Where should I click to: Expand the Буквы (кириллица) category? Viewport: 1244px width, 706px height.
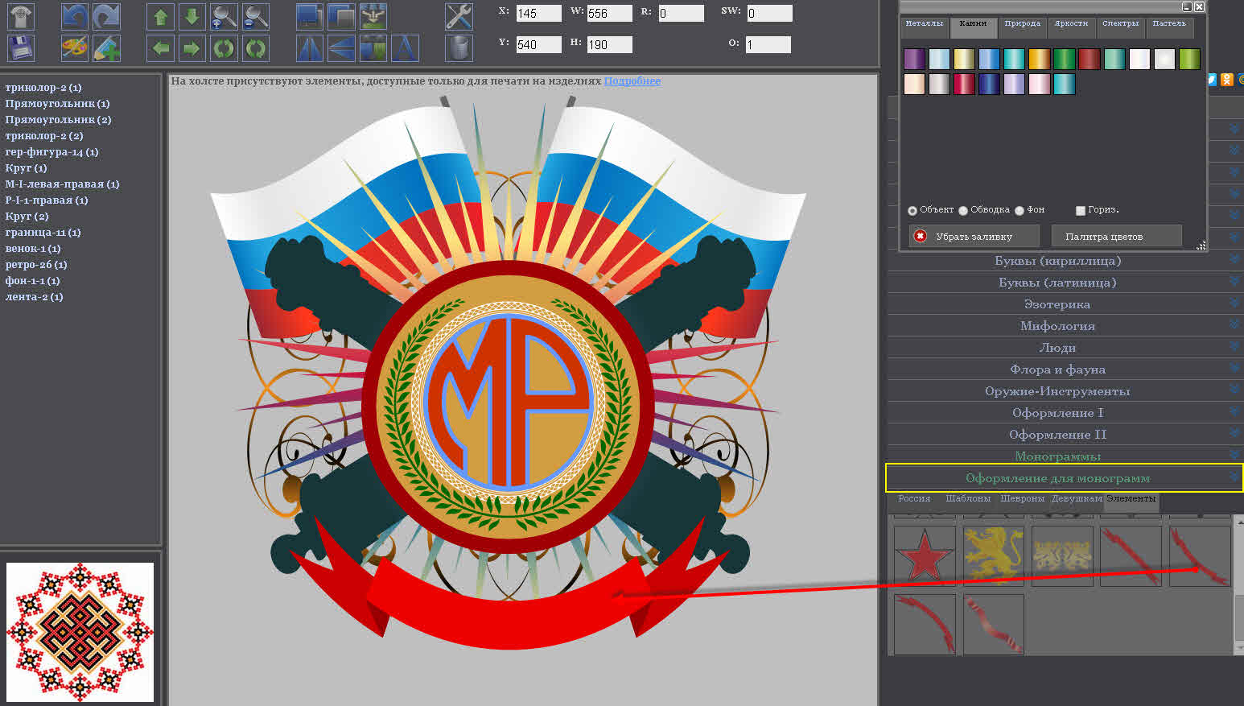[x=1065, y=261]
